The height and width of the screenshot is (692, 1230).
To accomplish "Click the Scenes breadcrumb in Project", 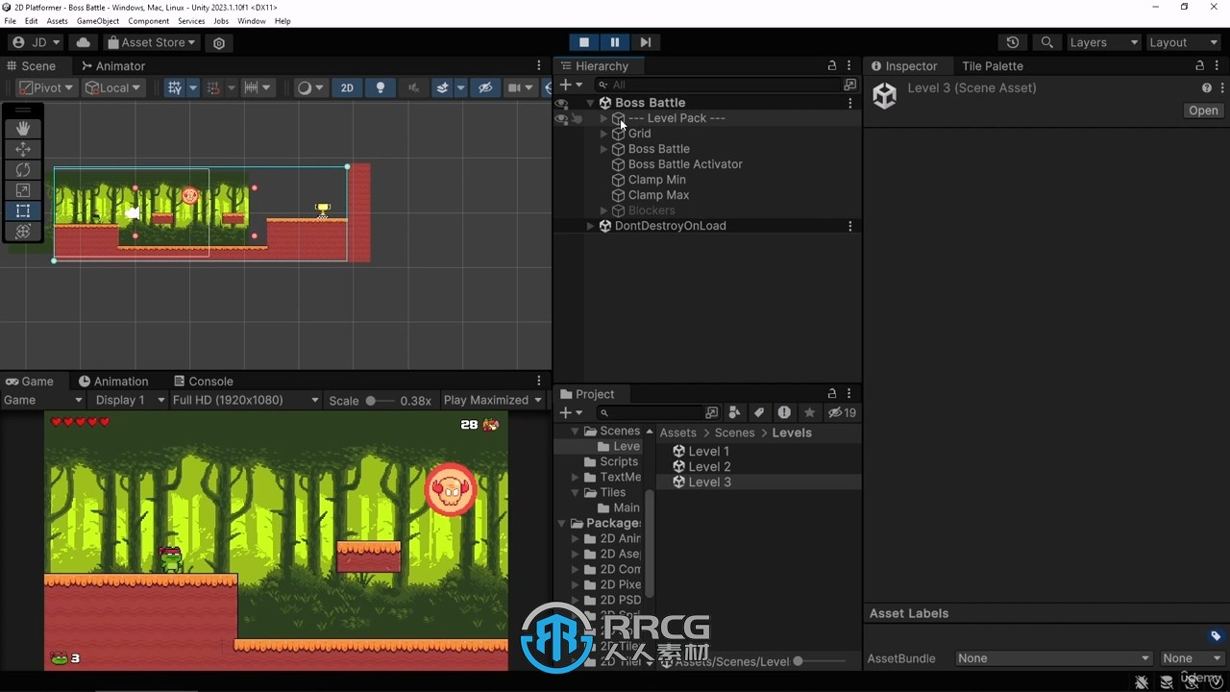I will pyautogui.click(x=734, y=432).
